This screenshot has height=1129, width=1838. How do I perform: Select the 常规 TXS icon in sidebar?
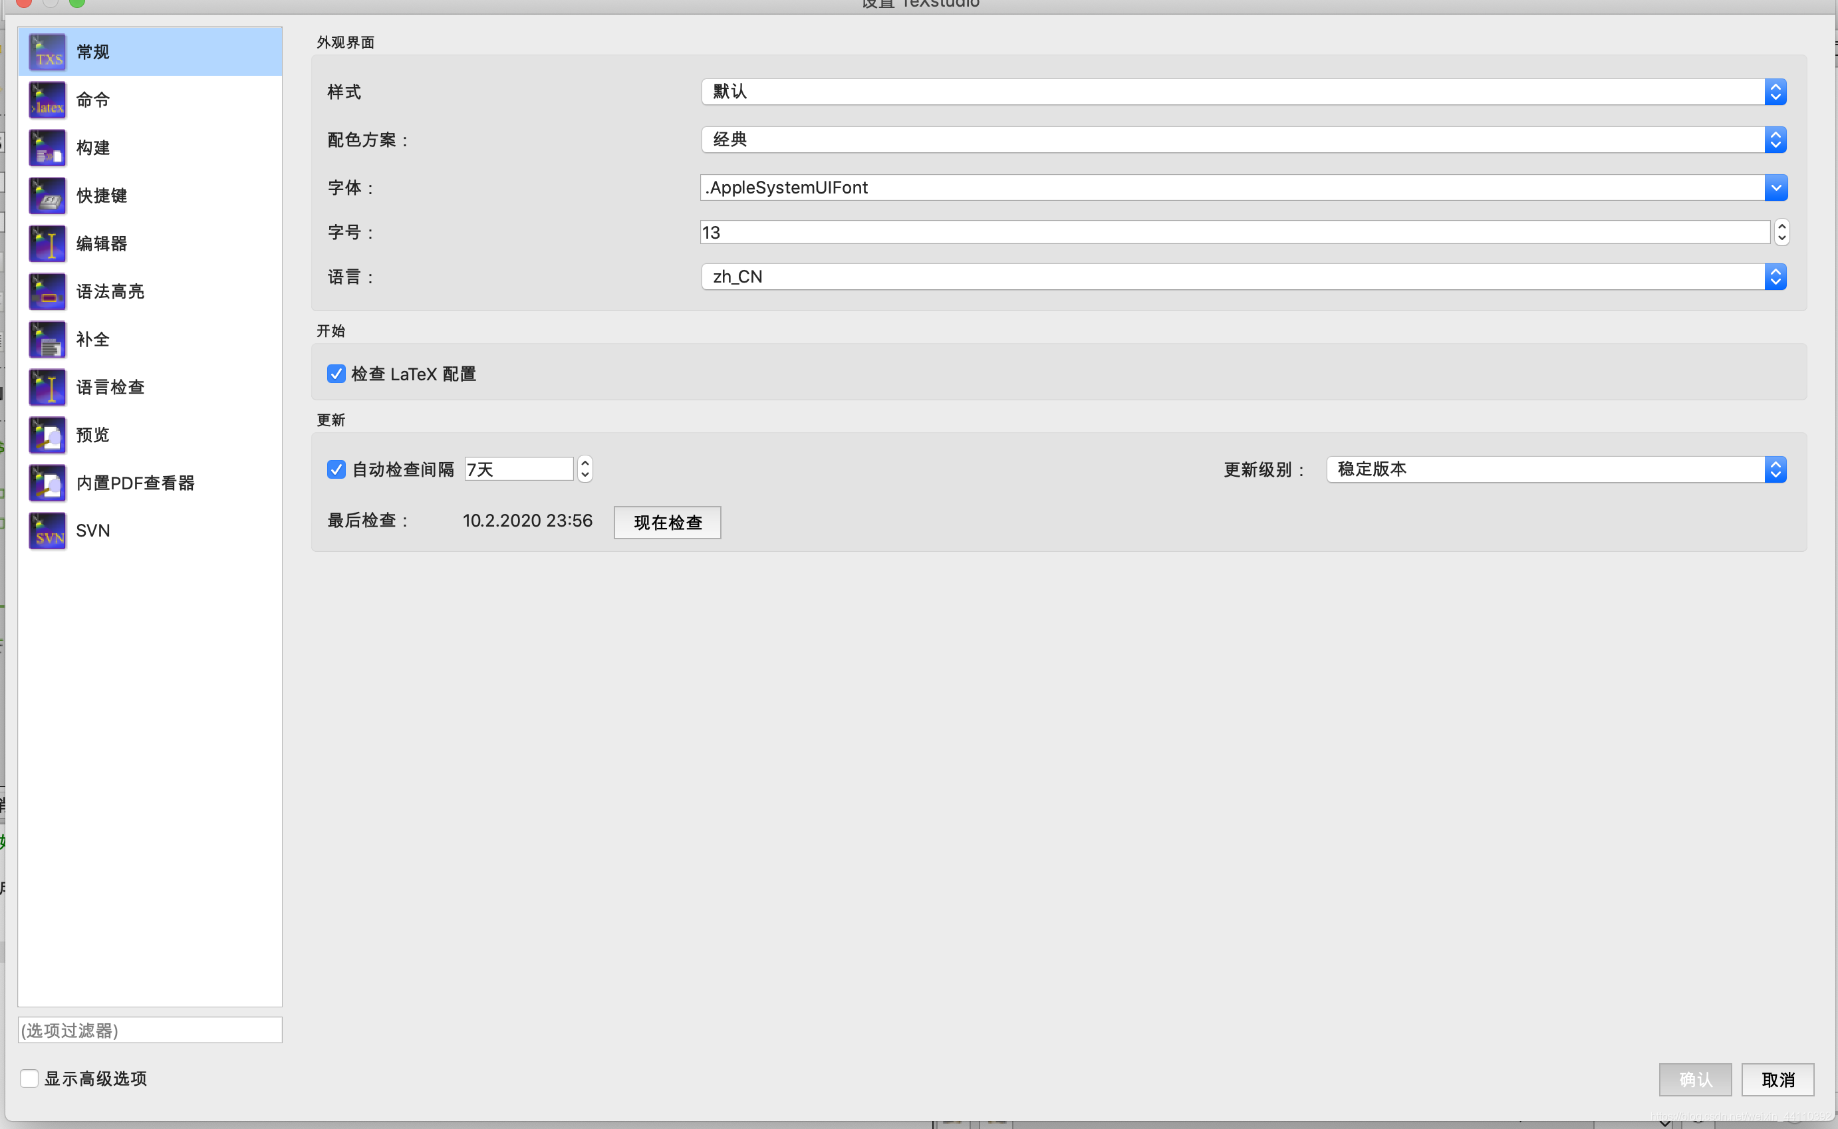pyautogui.click(x=47, y=53)
